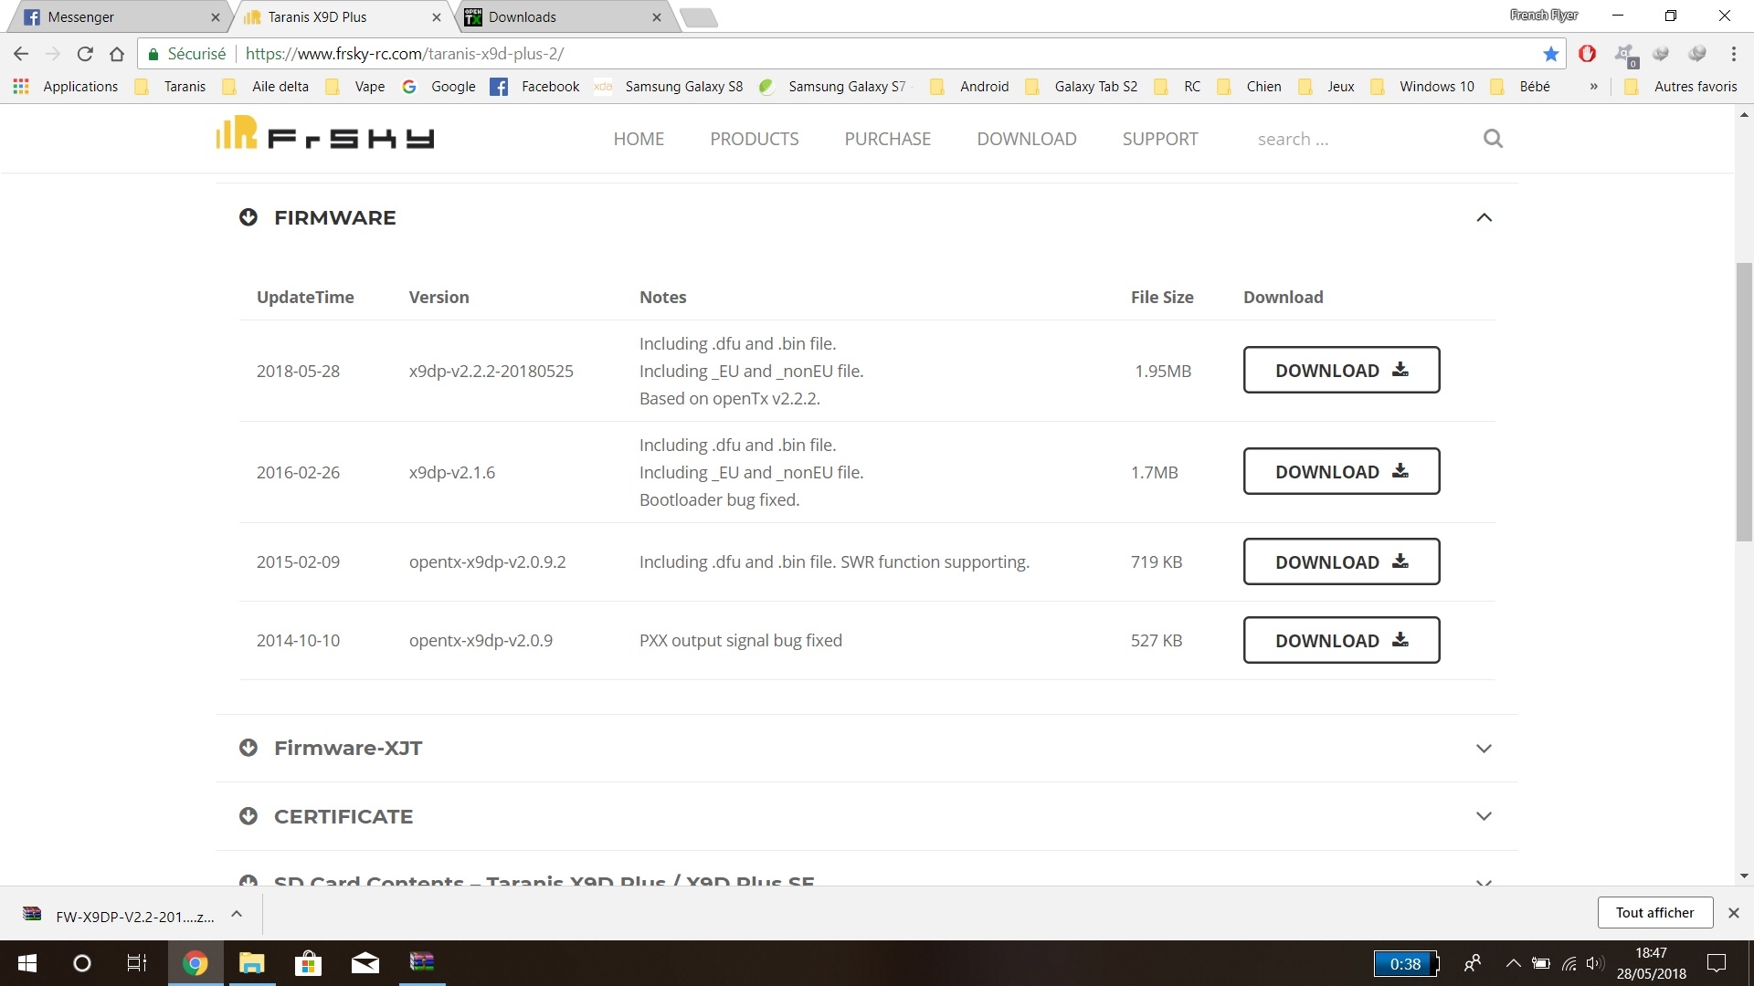This screenshot has width=1754, height=986.
Task: Open Microsoft Store from taskbar
Action: pos(308,963)
